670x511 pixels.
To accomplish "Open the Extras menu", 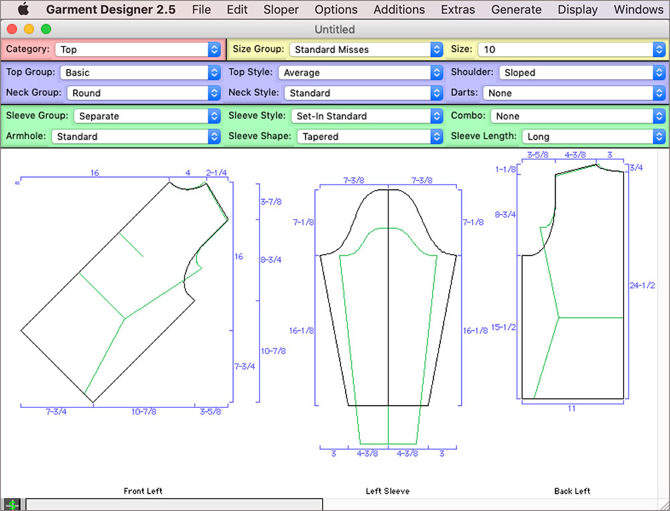I will (x=458, y=9).
